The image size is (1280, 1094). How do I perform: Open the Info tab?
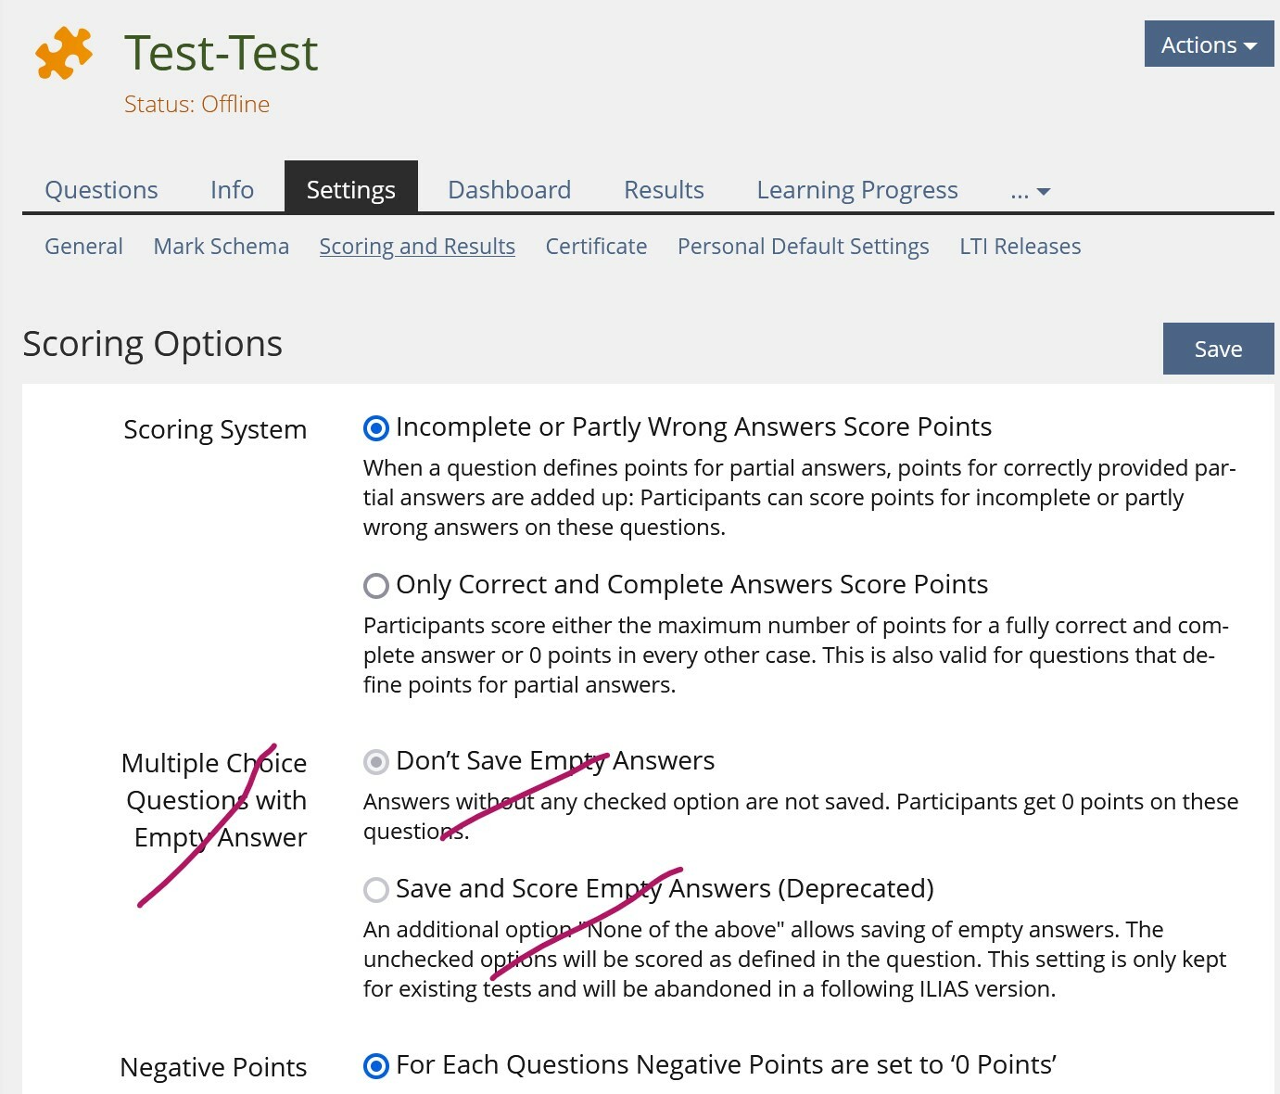(232, 190)
